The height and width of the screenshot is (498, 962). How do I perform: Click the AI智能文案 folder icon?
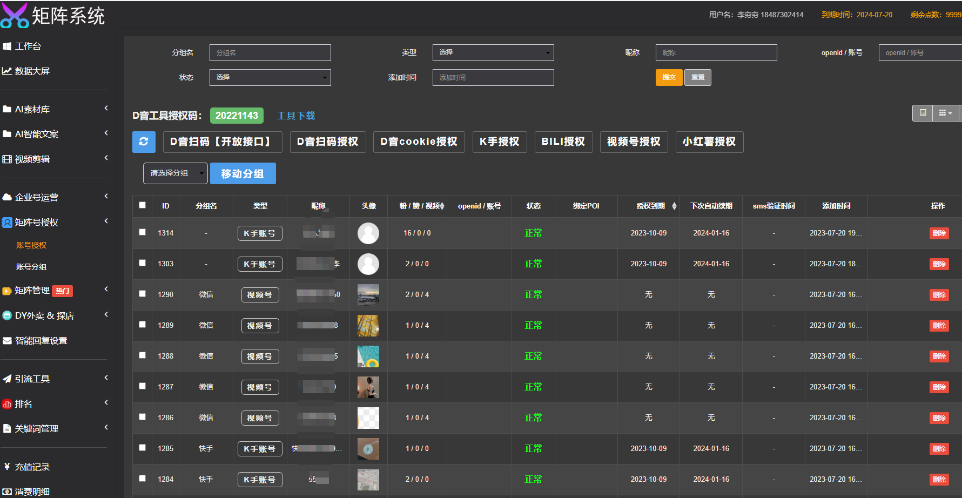tap(7, 134)
